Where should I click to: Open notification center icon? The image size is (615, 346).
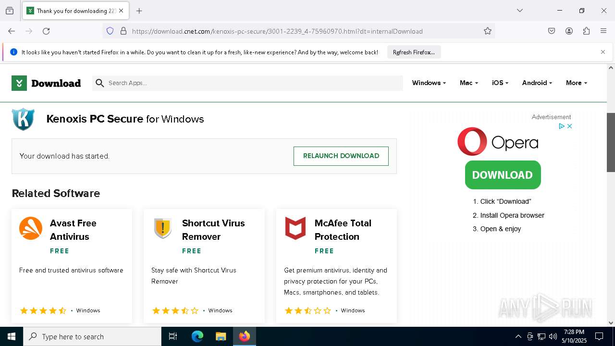(599, 336)
